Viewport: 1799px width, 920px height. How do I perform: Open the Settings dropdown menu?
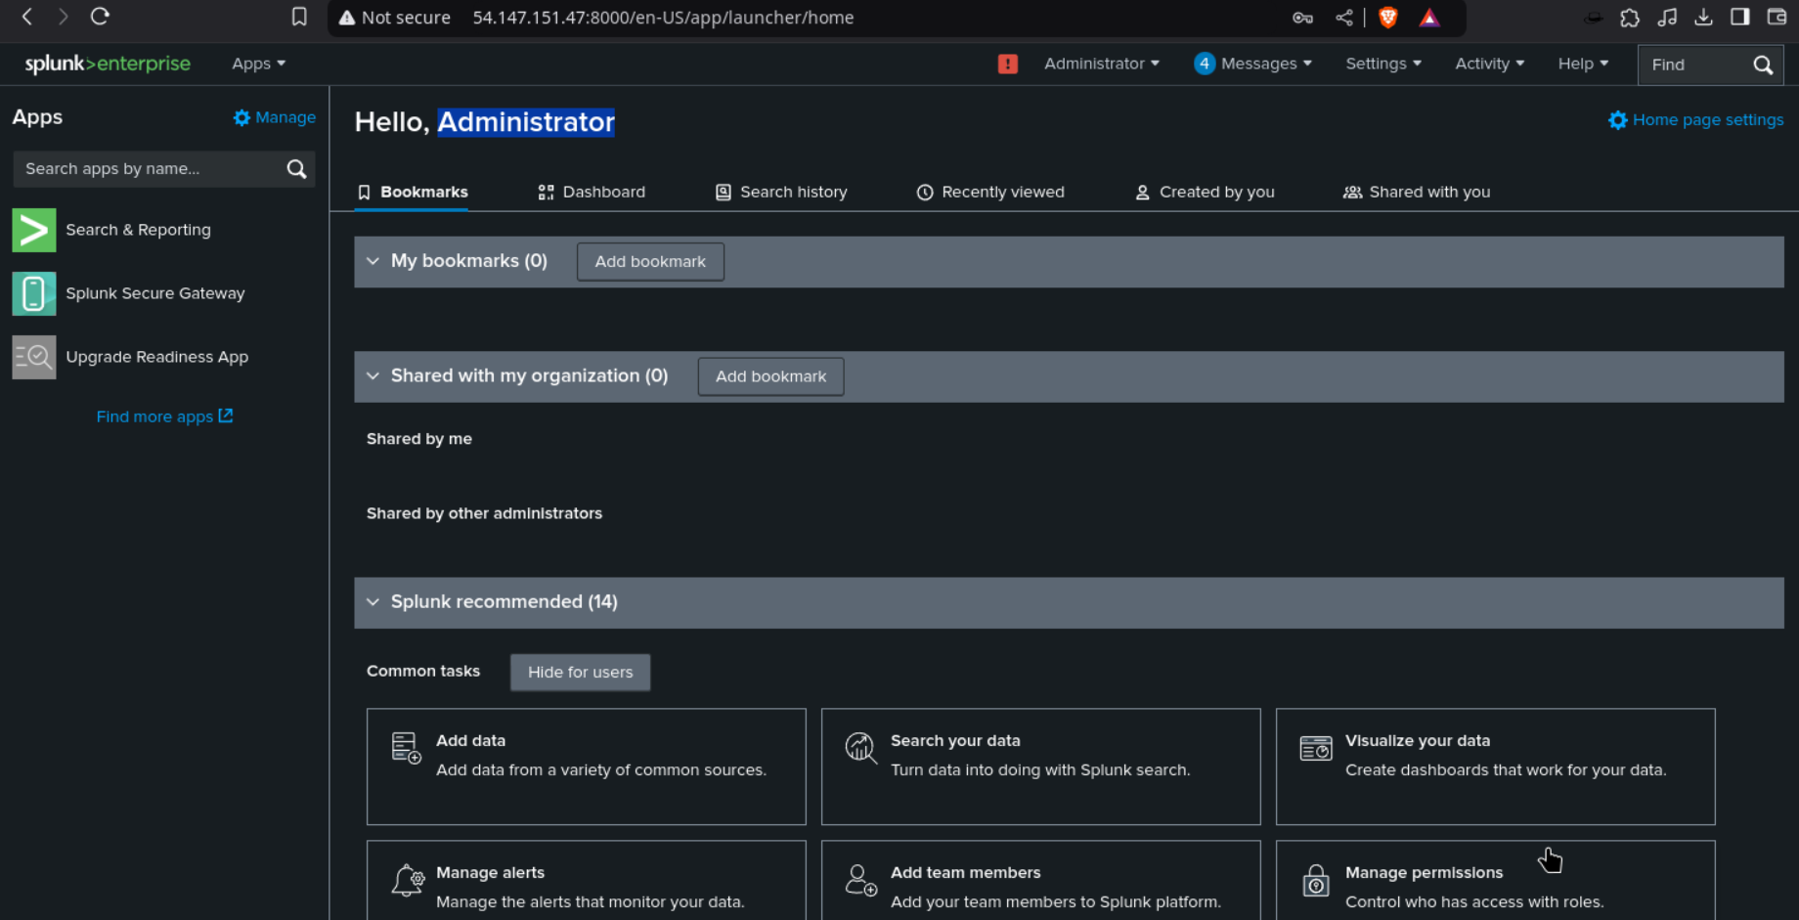(1382, 64)
